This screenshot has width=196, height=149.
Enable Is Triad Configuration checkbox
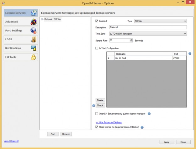(x=97, y=48)
